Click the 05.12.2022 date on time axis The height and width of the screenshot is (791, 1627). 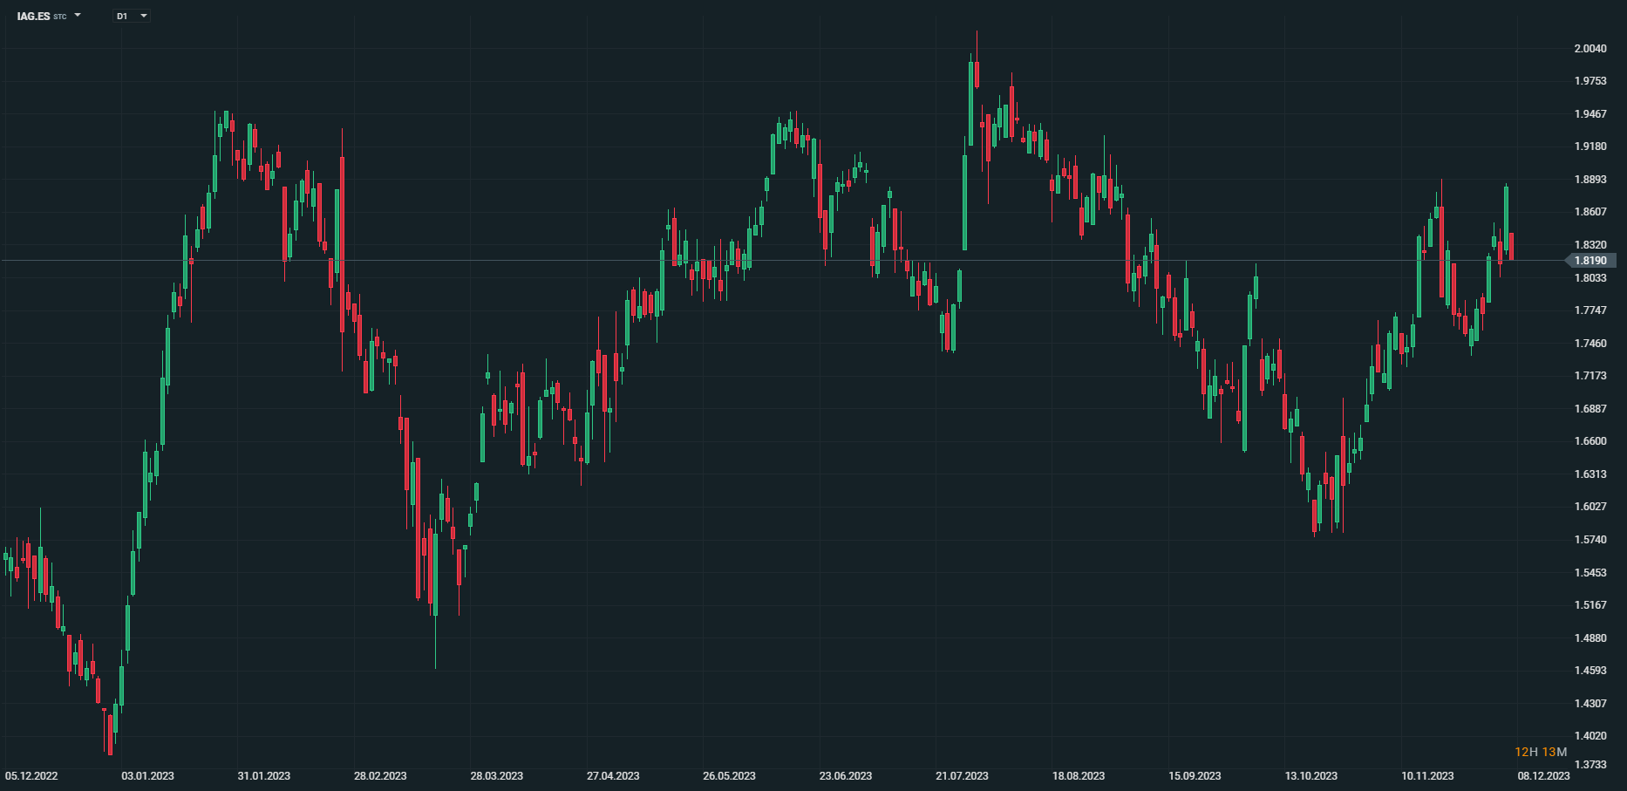(31, 776)
